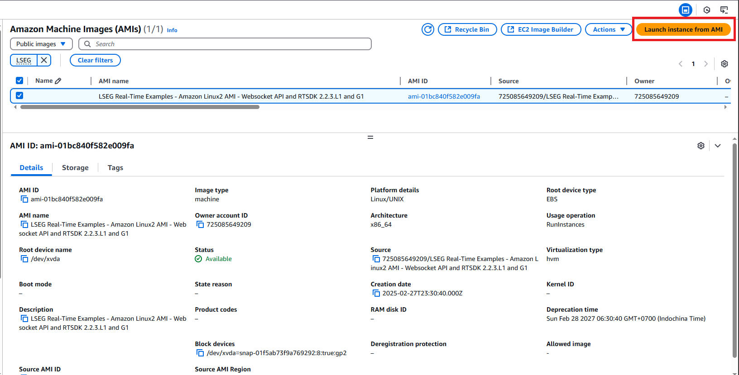Click Owner cell 725085649209 in table row
The image size is (739, 375).
tap(657, 96)
